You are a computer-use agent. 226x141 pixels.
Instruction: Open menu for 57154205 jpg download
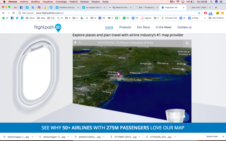click(175, 137)
